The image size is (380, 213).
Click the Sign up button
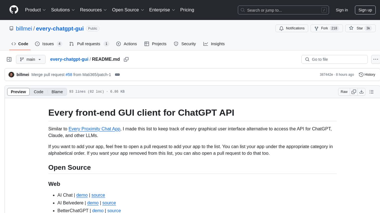point(365,10)
